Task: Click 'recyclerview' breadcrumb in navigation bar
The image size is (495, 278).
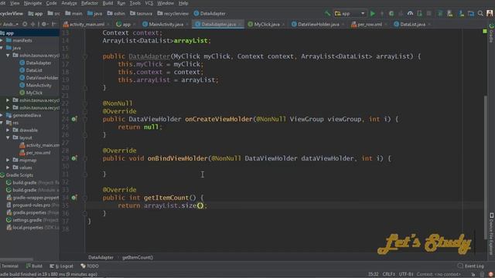Action: pos(173,14)
